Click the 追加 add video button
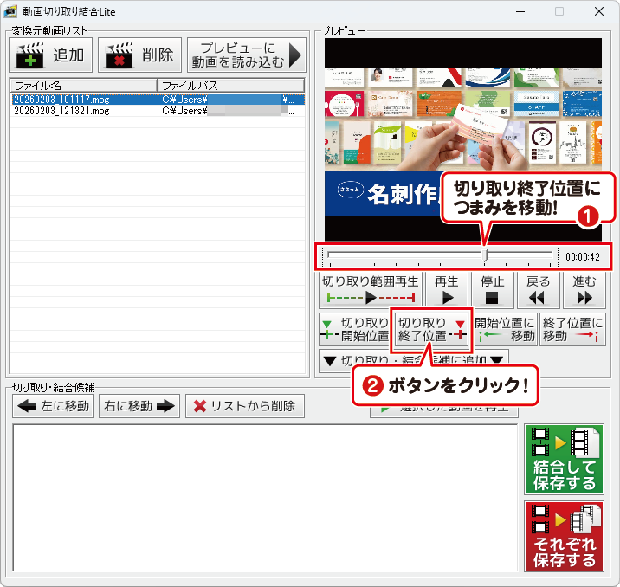 point(50,55)
